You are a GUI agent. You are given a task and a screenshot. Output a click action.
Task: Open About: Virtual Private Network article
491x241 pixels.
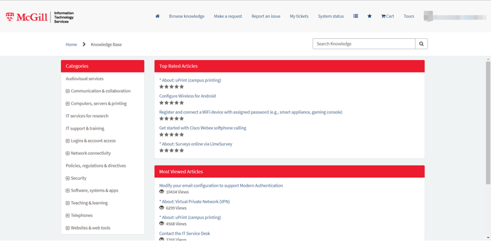[x=195, y=202]
